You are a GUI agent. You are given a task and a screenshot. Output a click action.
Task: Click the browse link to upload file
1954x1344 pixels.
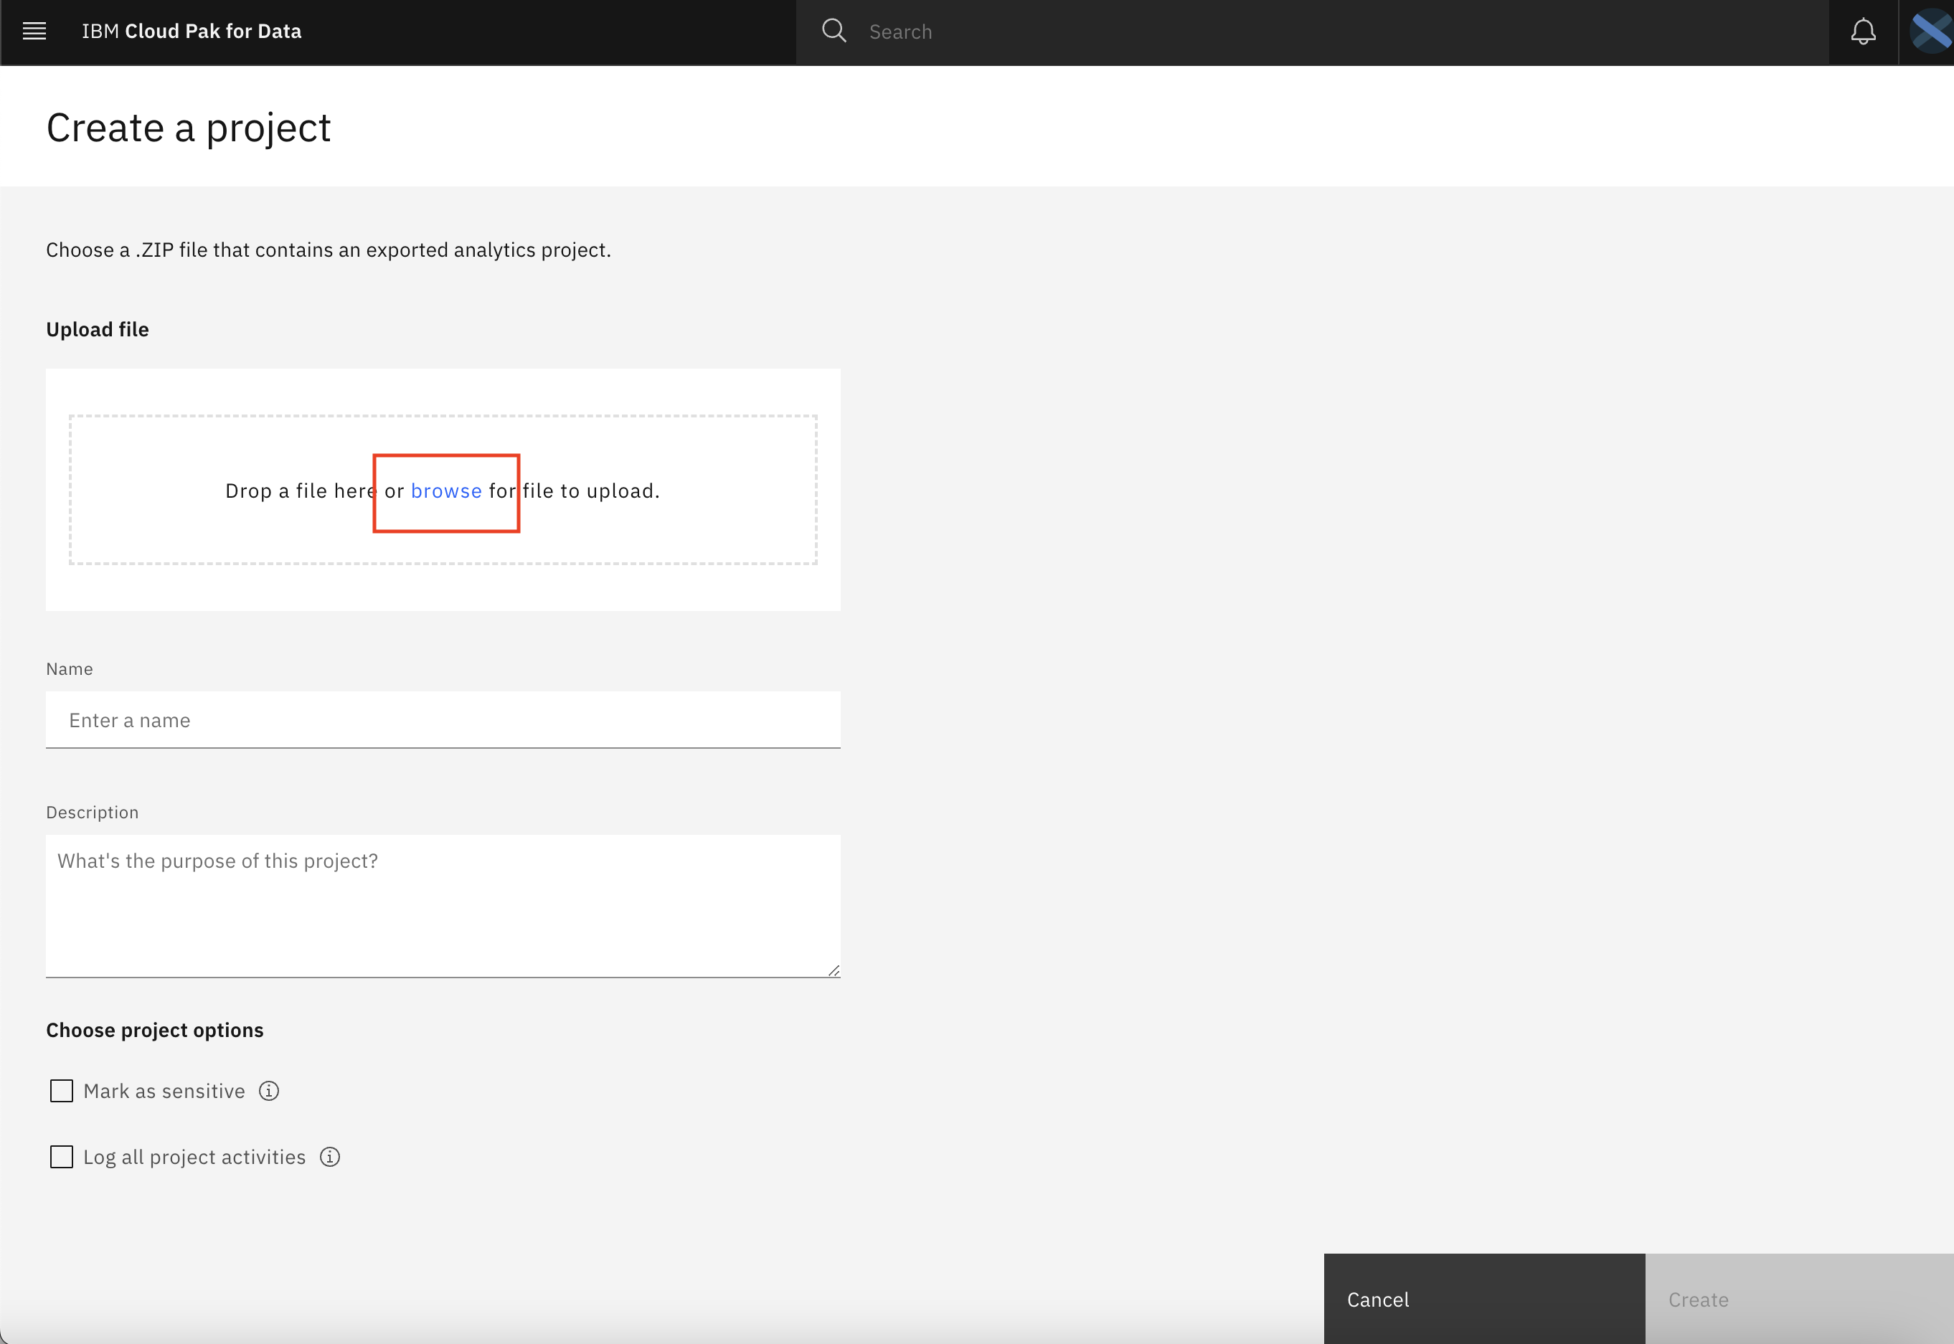point(445,490)
